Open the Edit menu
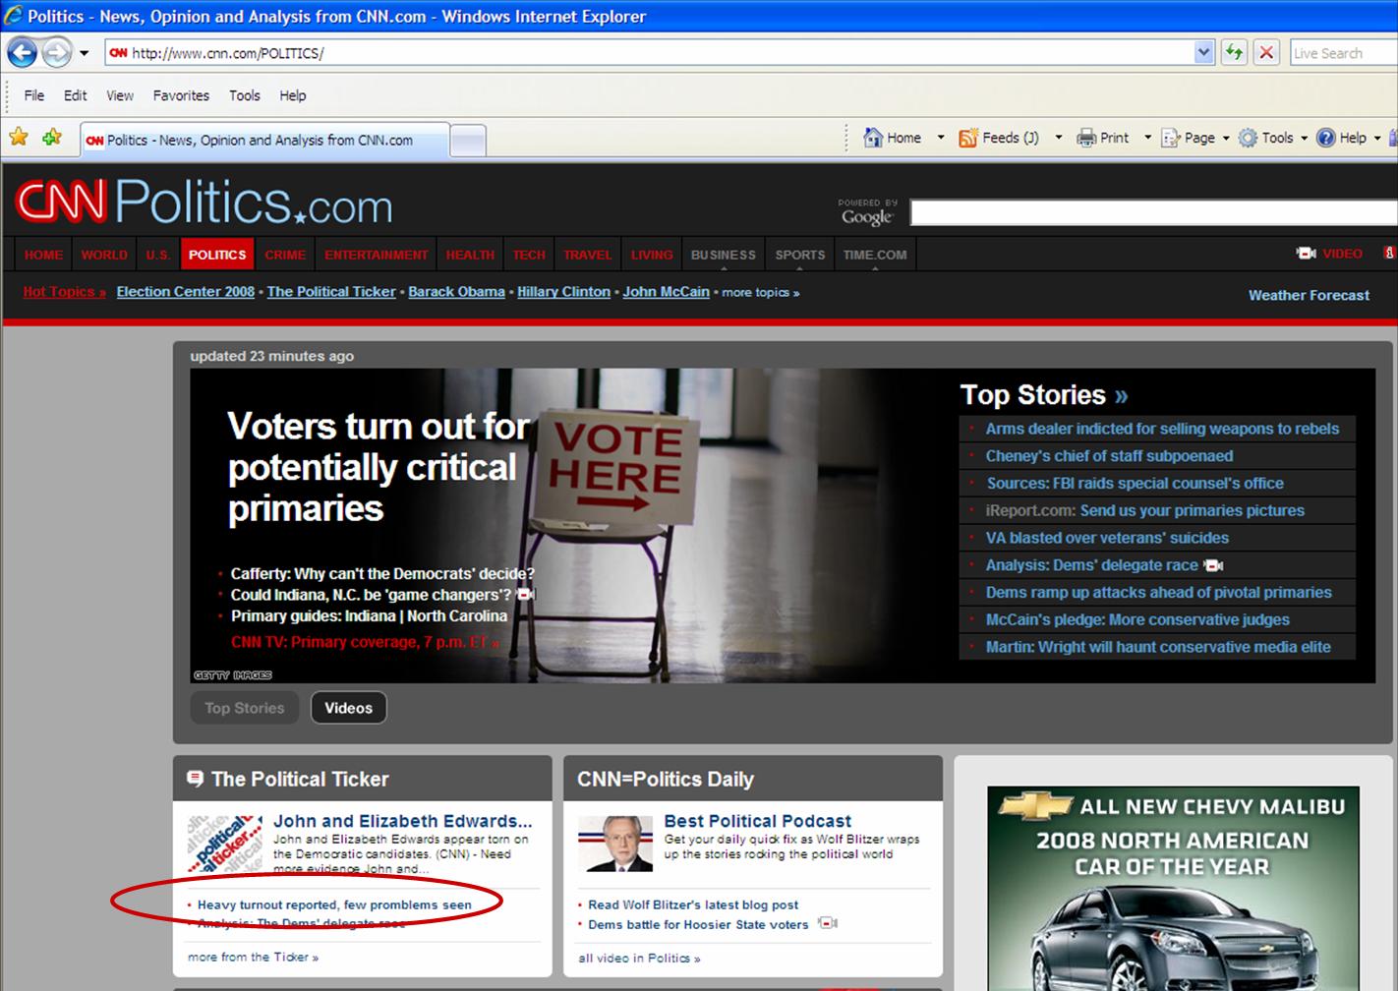The height and width of the screenshot is (991, 1398). click(76, 95)
